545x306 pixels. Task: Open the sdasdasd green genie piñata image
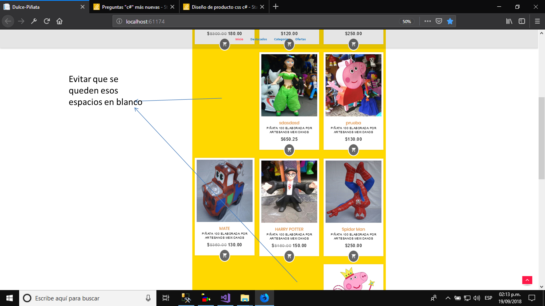click(x=289, y=85)
